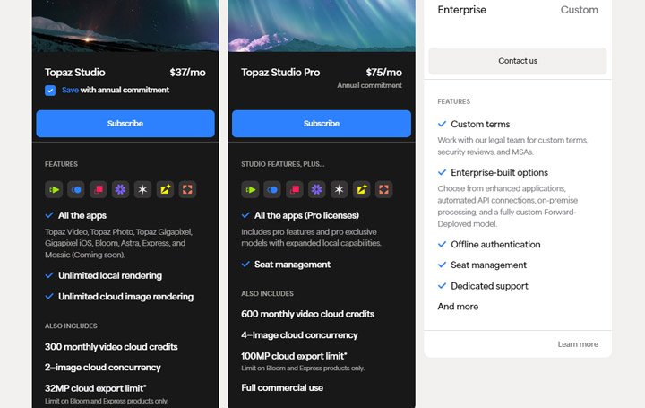
Task: Click Full commercial use
Action: (x=282, y=388)
